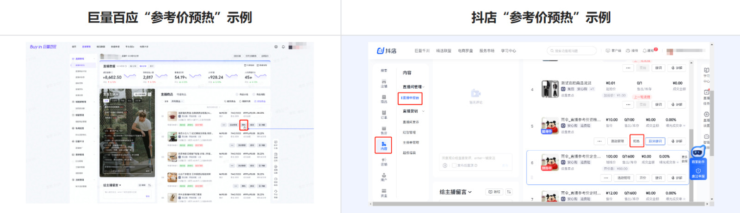This screenshot has height=213, width=740.
Task: Open 客户端 icon in Doudian header
Action: (608, 51)
